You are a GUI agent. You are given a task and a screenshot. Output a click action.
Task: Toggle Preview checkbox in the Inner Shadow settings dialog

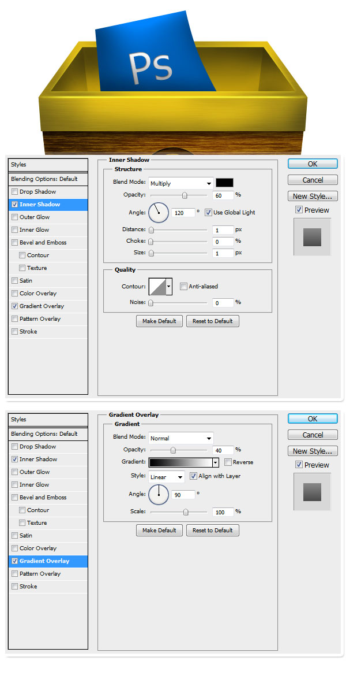299,210
